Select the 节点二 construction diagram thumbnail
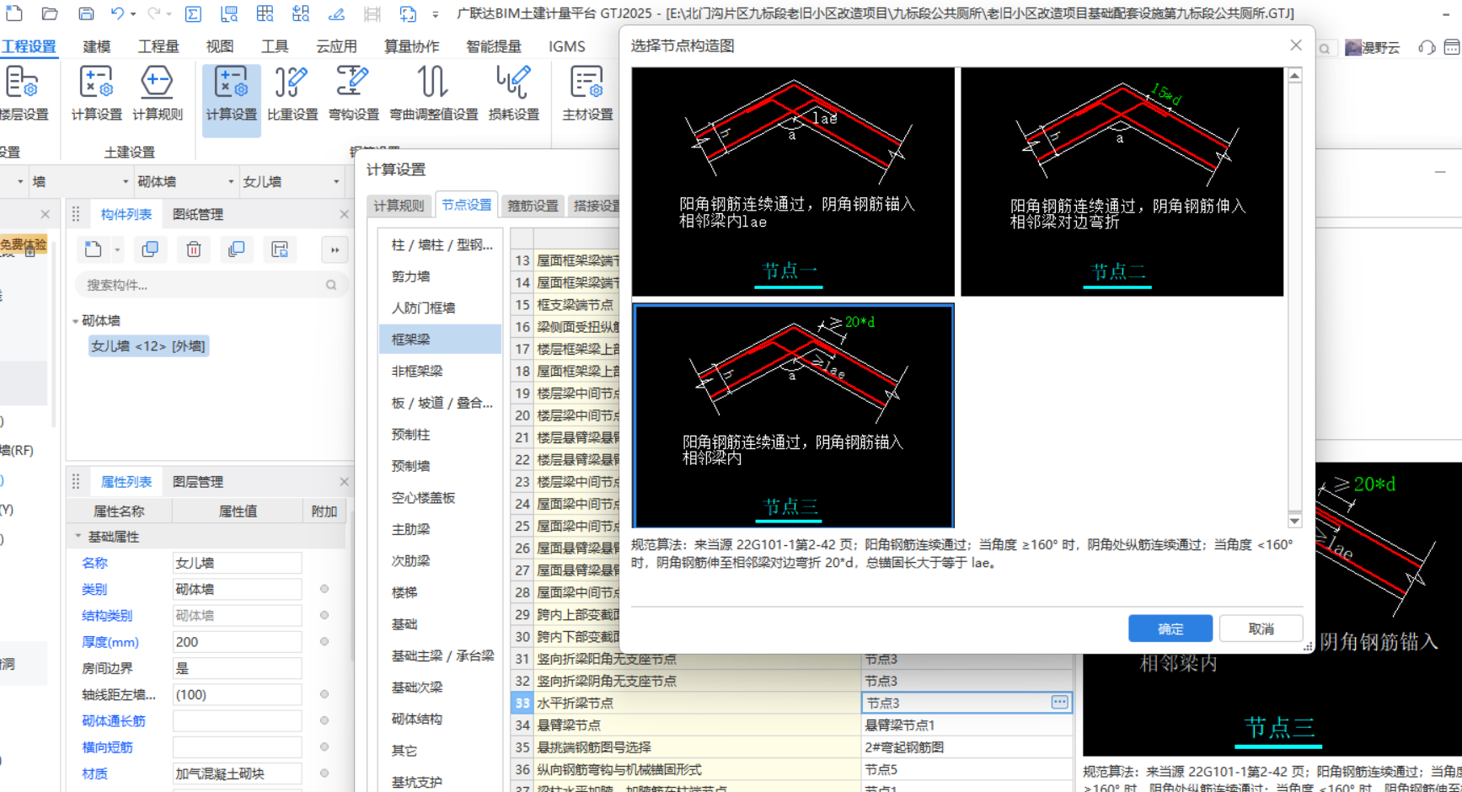 (x=1122, y=181)
